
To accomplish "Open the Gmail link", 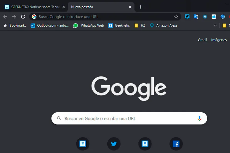I will click(203, 40).
